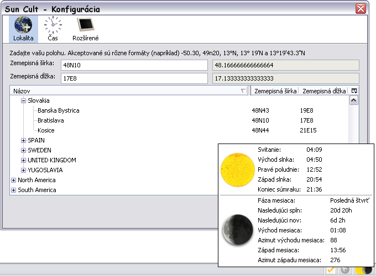Screen dimensions: 376x276
Task: Click latitude 48N43 for Banska Bystrica
Action: [260, 110]
